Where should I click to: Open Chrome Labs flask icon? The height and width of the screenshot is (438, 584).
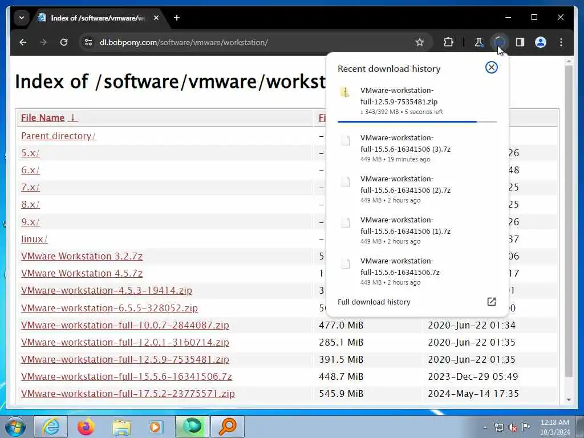tap(478, 42)
